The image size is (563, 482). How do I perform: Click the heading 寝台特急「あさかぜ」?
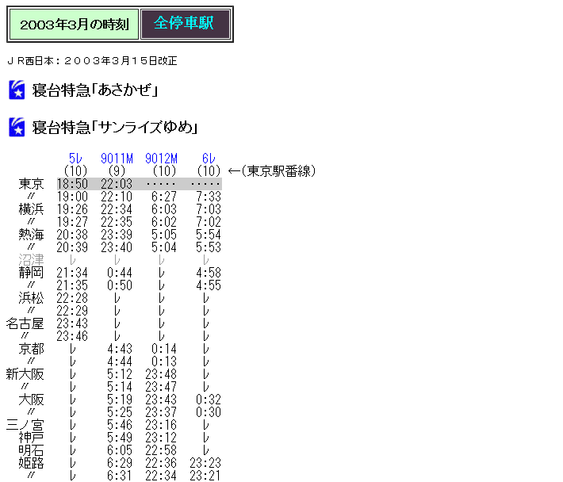[95, 90]
